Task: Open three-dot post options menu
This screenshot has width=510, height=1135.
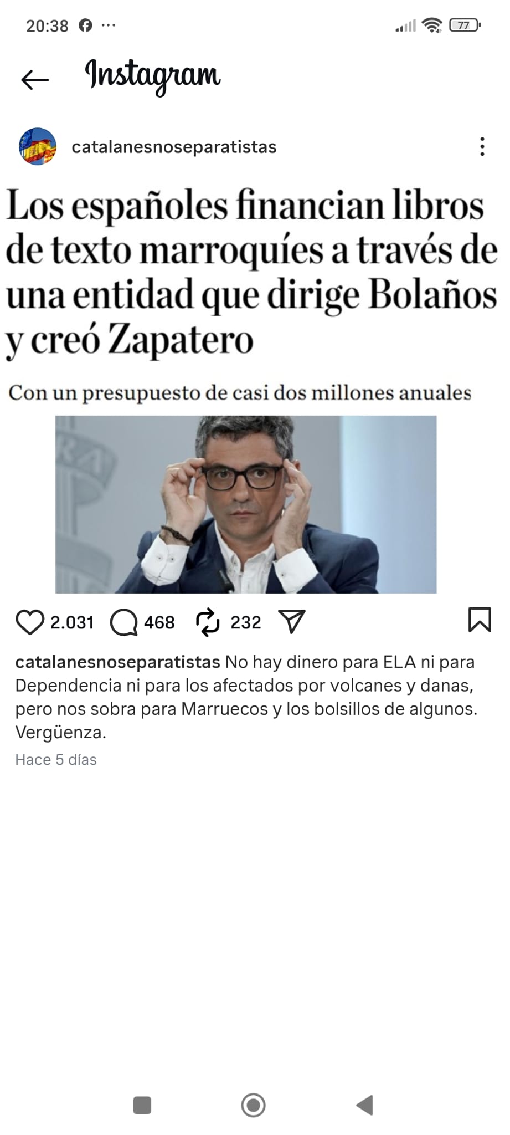Action: (482, 147)
